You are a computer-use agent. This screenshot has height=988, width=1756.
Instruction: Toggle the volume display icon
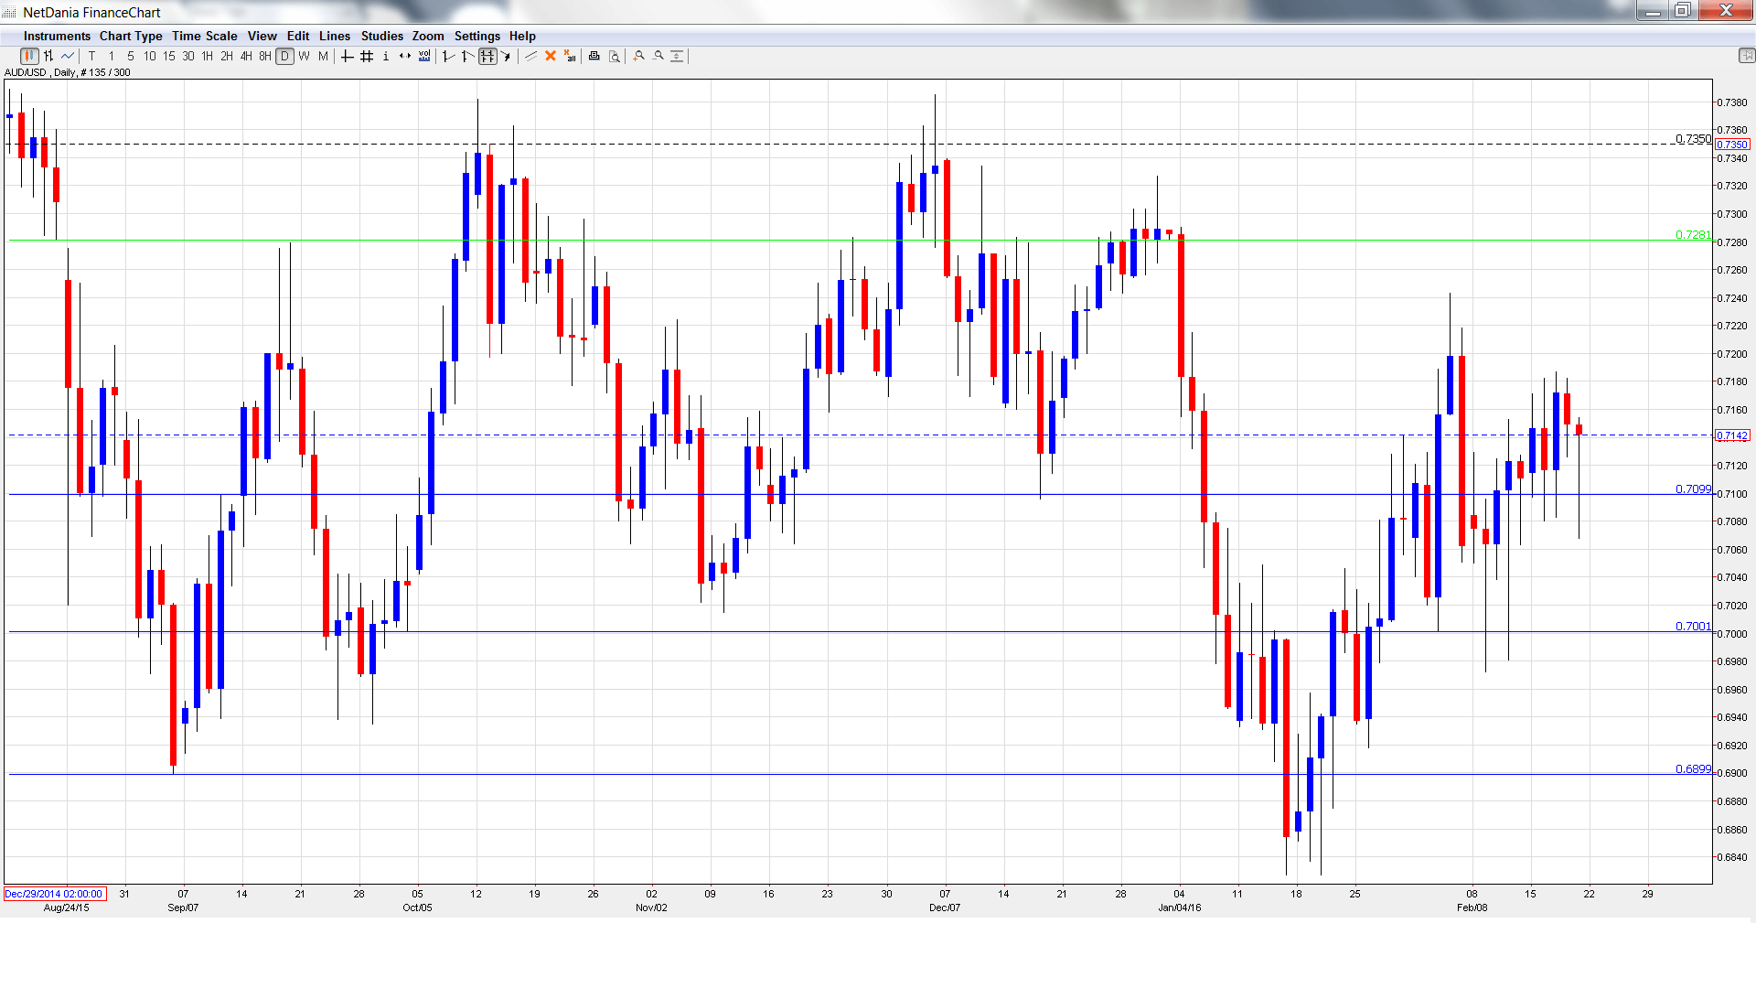click(424, 57)
